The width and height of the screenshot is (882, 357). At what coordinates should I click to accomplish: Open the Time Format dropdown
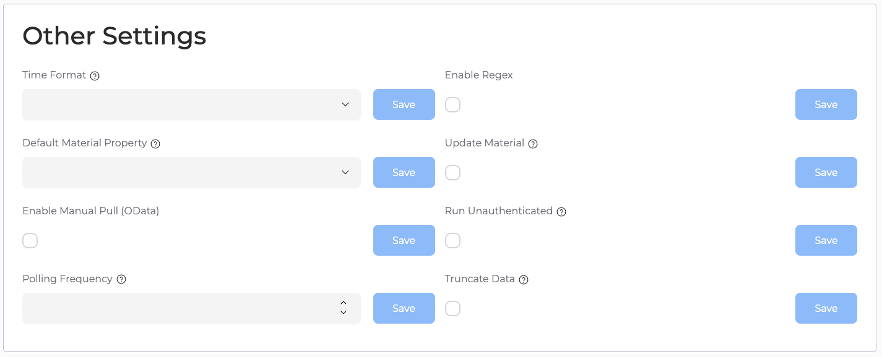coord(191,104)
